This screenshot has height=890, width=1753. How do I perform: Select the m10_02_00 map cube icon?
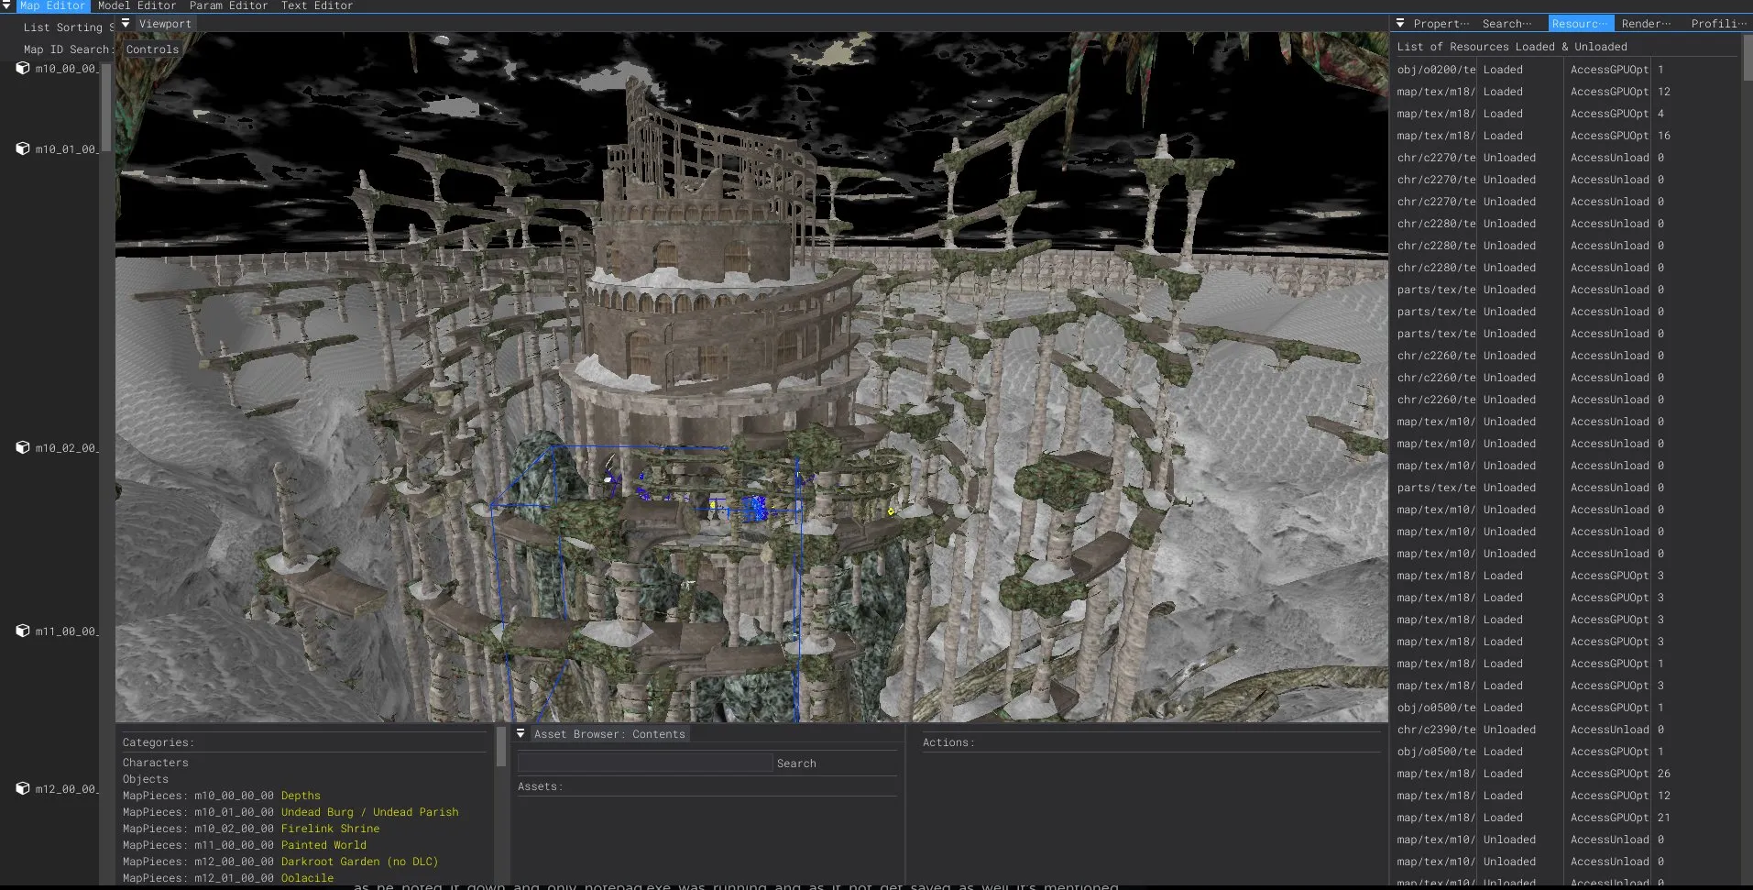pos(22,447)
